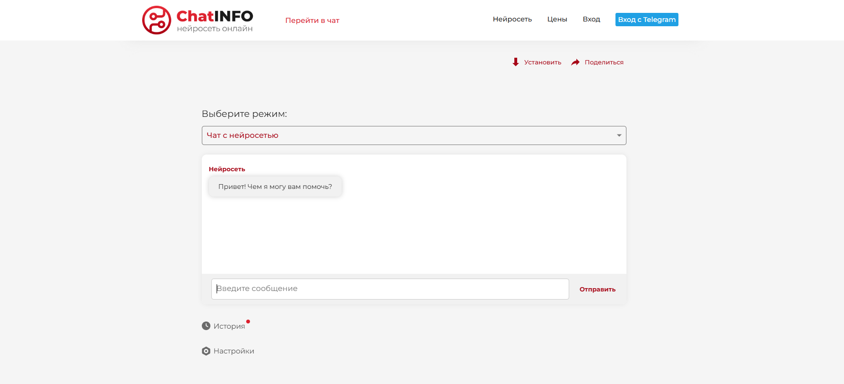Click the hexagon gear icon beside Настройки
844x384 pixels.
click(206, 351)
